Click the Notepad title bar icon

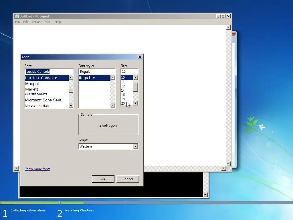(x=17, y=16)
